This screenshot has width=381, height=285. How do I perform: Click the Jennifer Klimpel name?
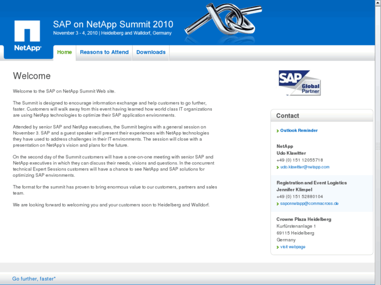click(294, 190)
